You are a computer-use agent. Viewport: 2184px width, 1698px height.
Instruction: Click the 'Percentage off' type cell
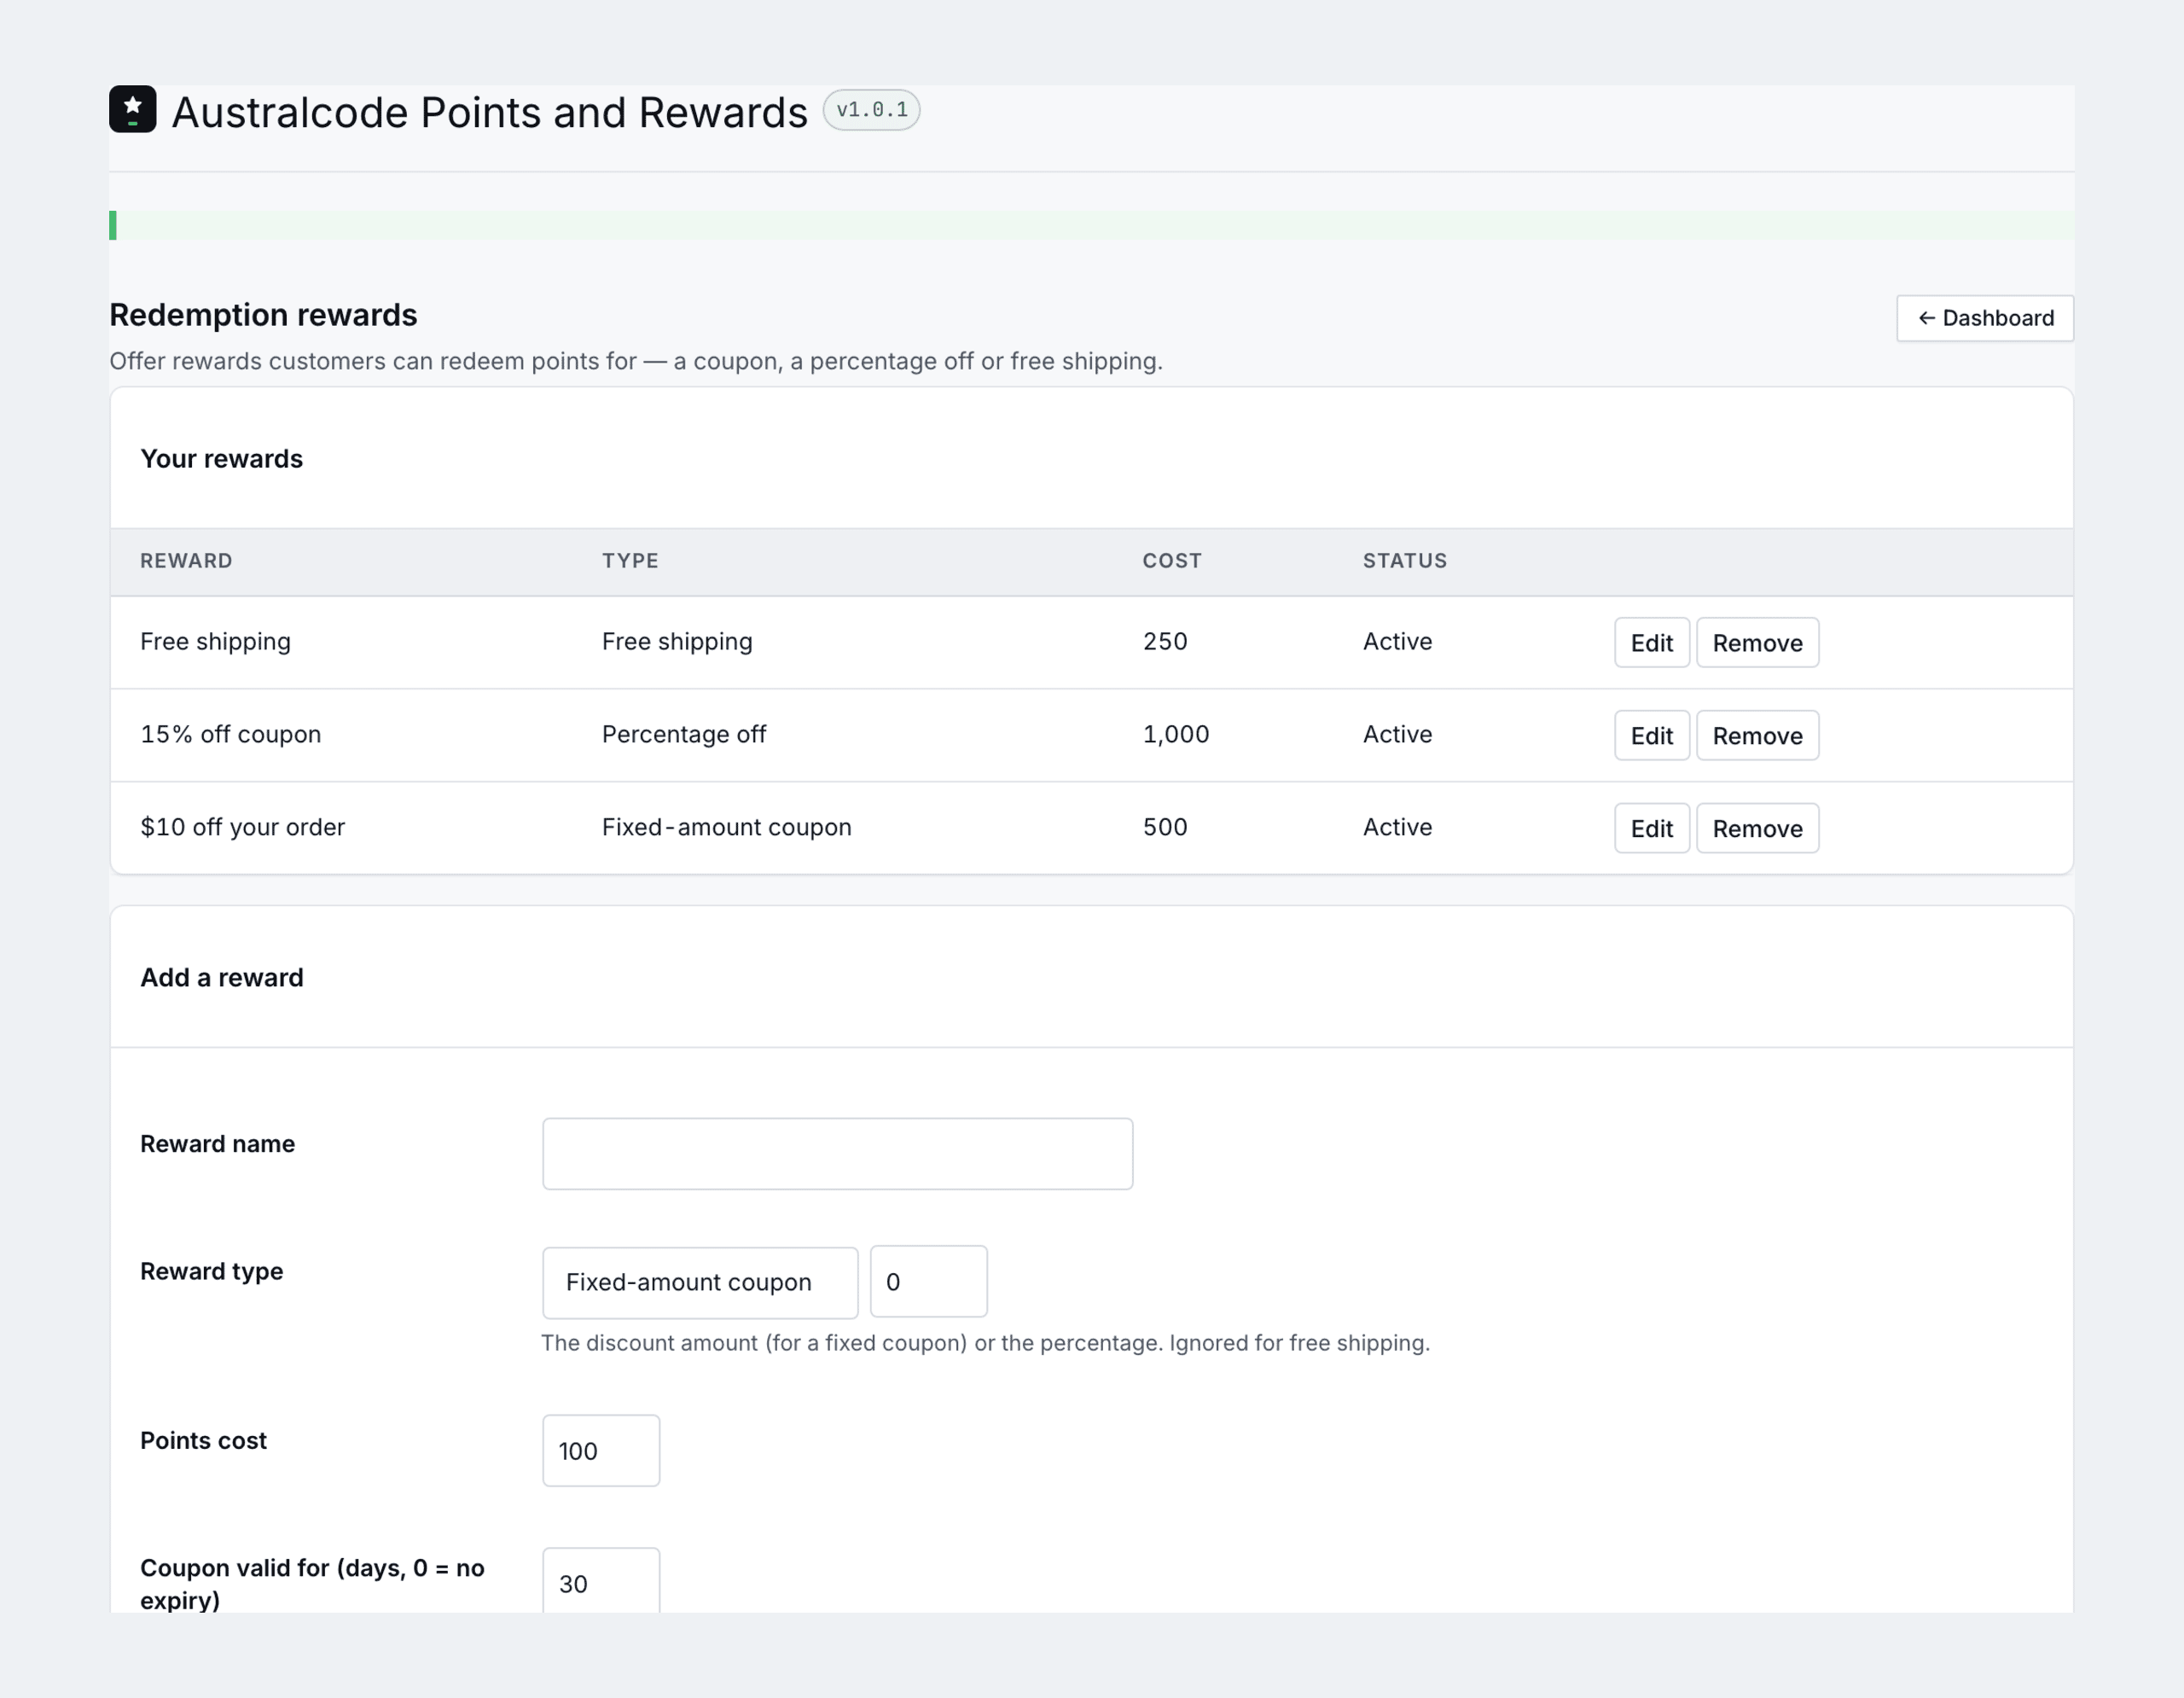pyautogui.click(x=684, y=734)
